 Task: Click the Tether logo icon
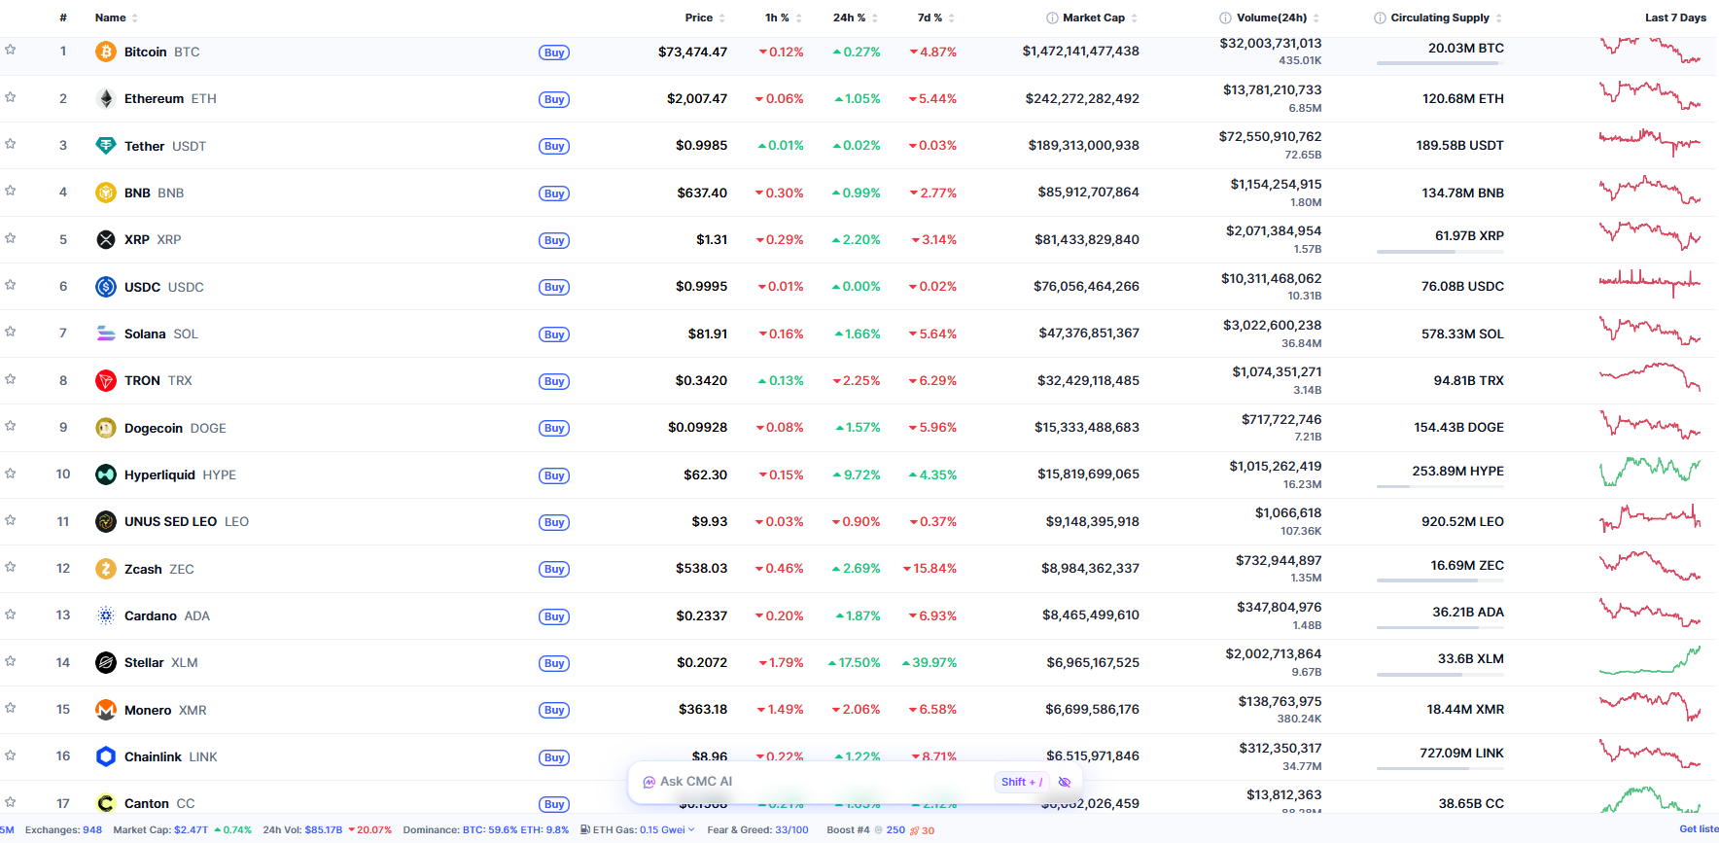click(x=106, y=146)
